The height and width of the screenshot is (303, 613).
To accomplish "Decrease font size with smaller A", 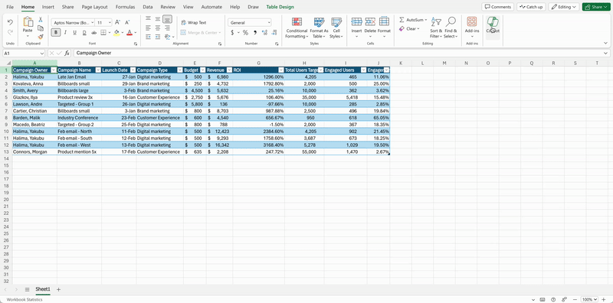I will pyautogui.click(x=126, y=23).
